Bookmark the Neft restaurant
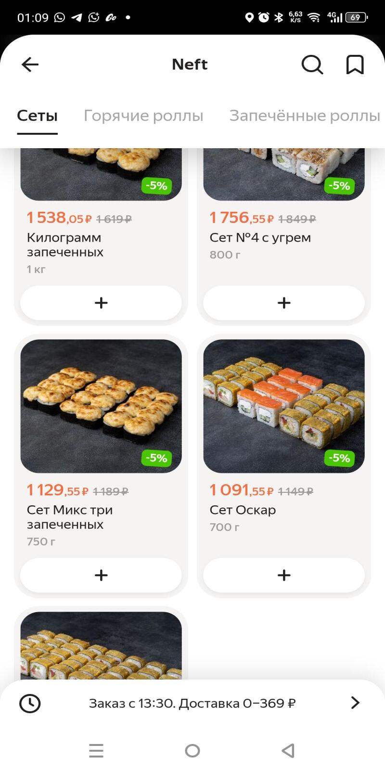 click(x=355, y=64)
